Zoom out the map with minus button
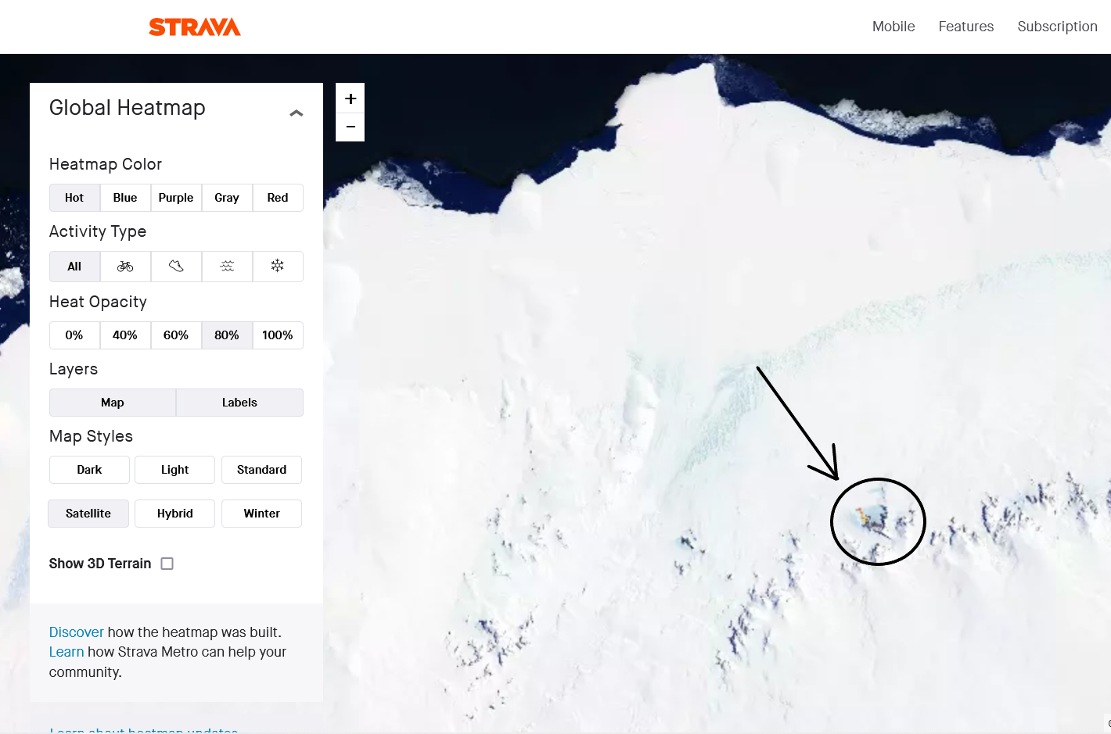 [351, 127]
